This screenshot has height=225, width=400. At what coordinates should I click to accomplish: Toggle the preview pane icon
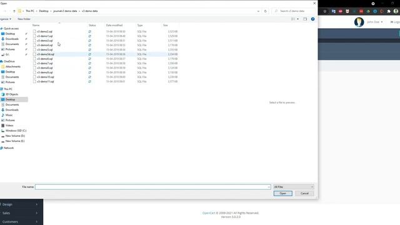pyautogui.click(x=305, y=19)
